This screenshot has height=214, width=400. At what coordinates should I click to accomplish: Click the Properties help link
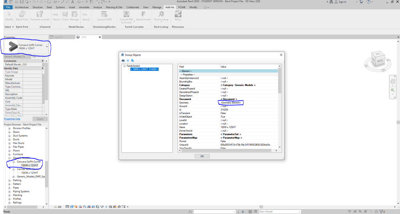point(12,119)
